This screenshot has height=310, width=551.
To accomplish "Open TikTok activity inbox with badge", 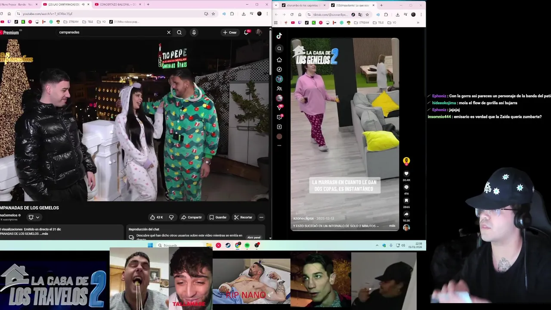I will click(x=279, y=107).
